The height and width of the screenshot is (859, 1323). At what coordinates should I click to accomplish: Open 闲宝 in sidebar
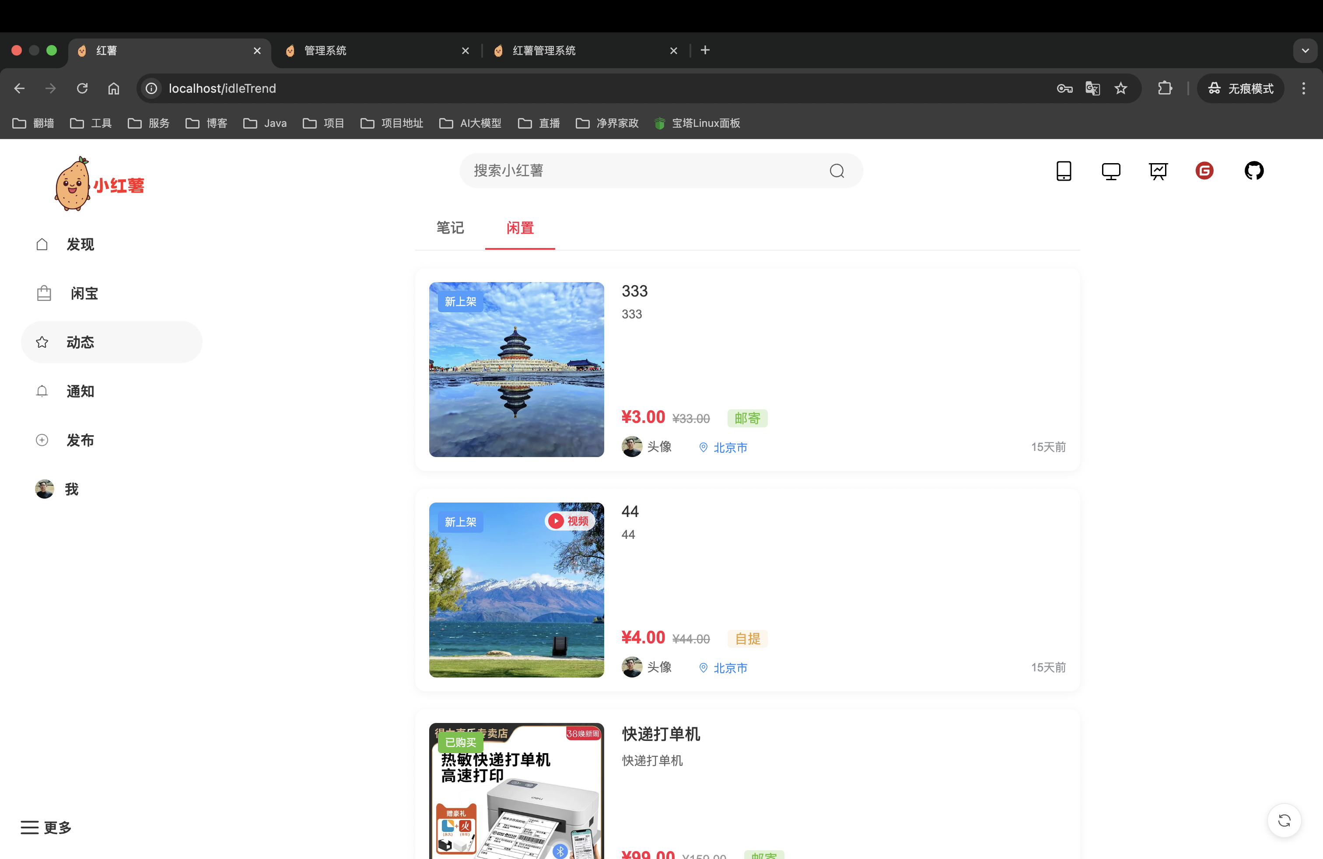pos(84,293)
